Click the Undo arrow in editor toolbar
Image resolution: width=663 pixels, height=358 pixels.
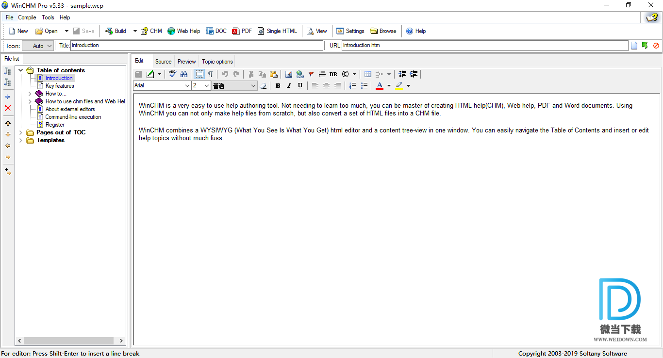point(225,74)
